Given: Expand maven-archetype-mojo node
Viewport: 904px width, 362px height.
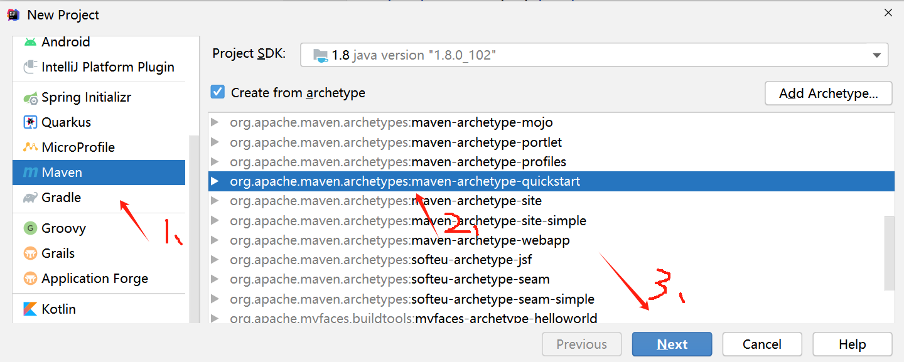Looking at the screenshot, I should click(x=215, y=122).
